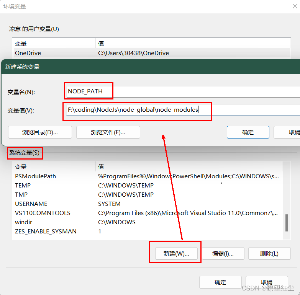Open 浏览目录(D)... directory browser

click(x=40, y=132)
